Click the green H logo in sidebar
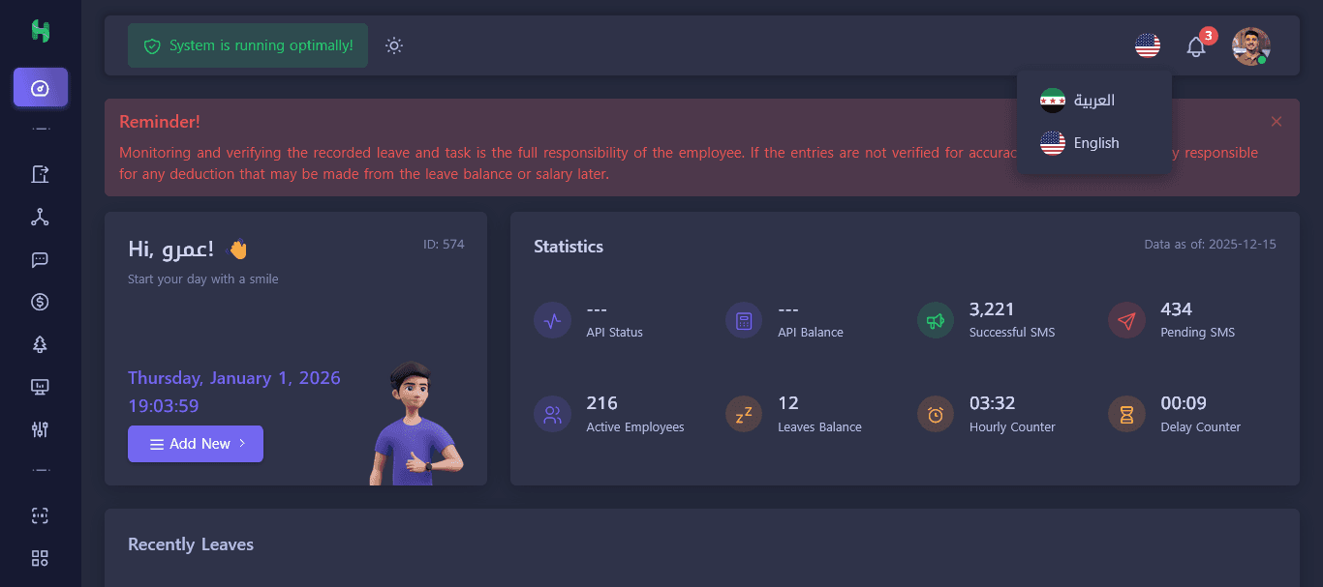This screenshot has width=1323, height=587. coord(40,31)
